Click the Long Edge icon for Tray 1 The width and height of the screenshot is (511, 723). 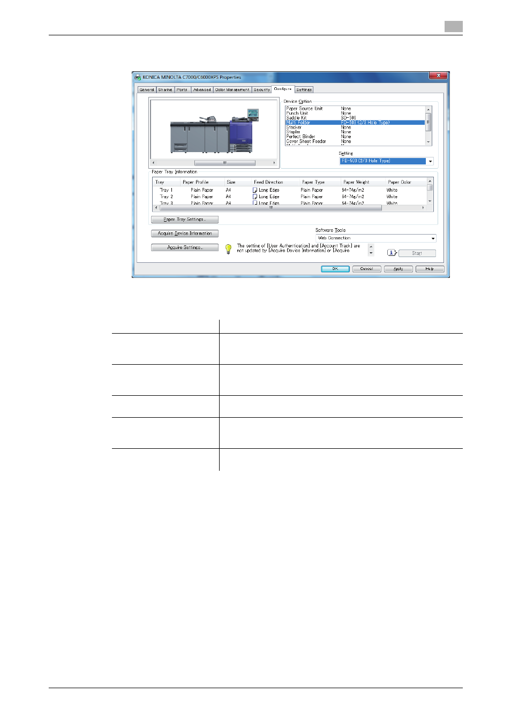tap(255, 190)
